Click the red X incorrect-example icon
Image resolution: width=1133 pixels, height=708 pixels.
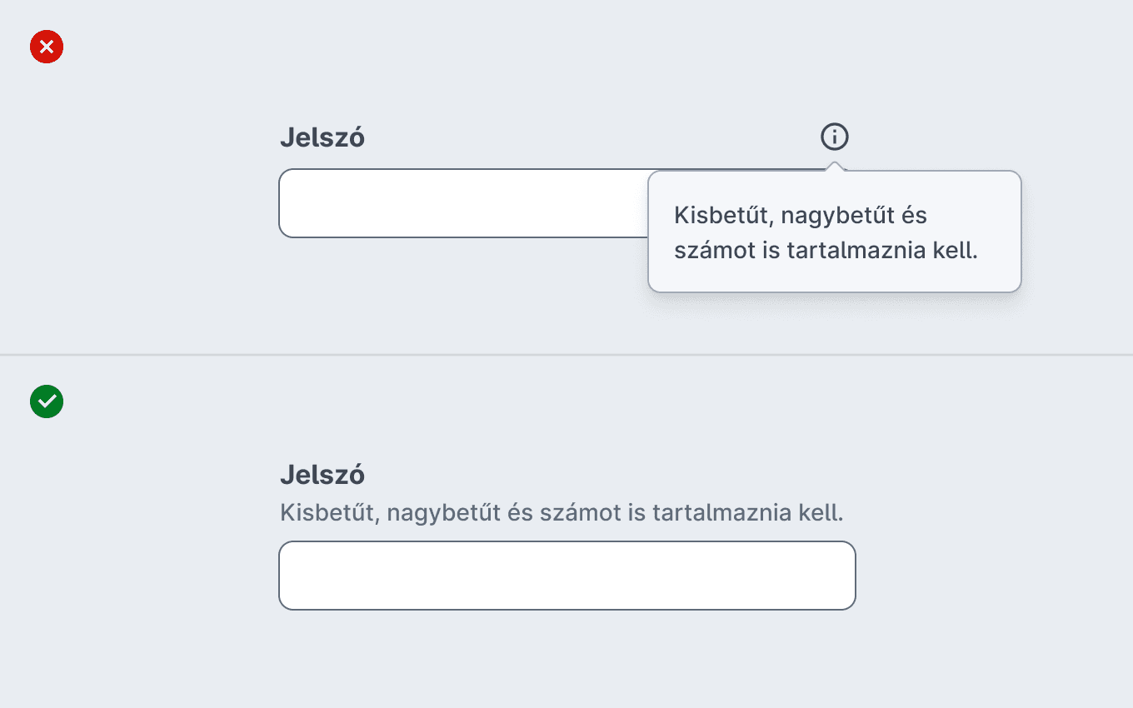47,47
